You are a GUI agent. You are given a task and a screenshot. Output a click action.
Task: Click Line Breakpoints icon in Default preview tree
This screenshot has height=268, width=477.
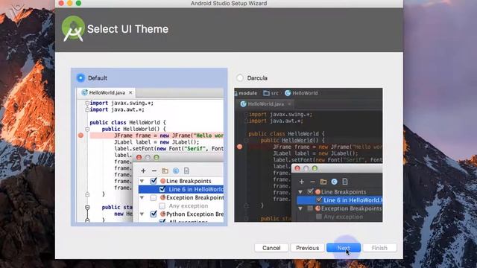coord(162,181)
